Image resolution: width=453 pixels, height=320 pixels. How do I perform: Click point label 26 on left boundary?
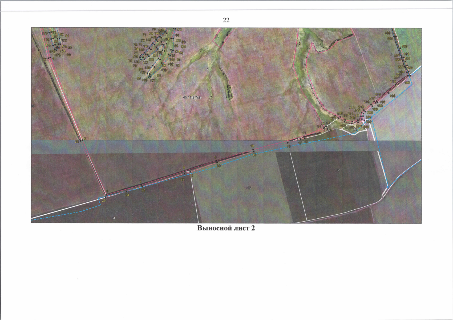(x=77, y=142)
